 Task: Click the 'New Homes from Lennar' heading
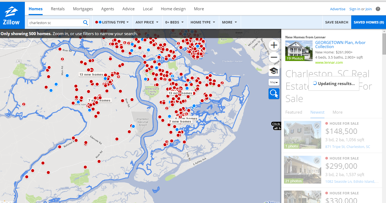point(305,37)
